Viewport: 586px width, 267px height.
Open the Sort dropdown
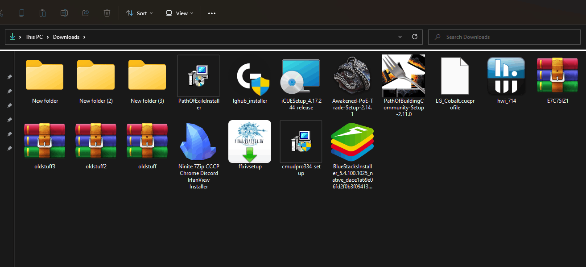click(140, 13)
